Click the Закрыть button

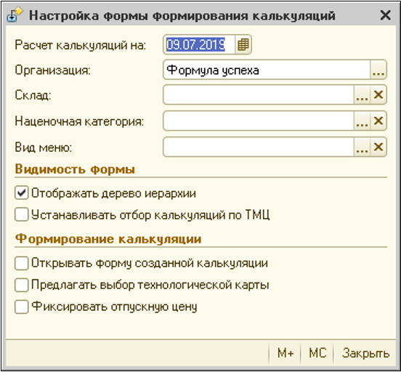[x=365, y=353]
